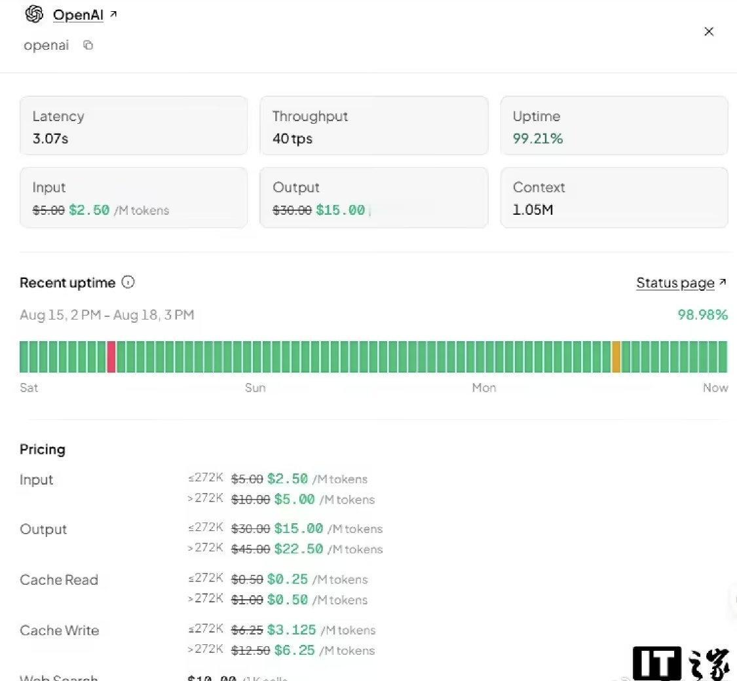This screenshot has height=681, width=737.
Task: Click the 98.98% recent uptime value
Action: tap(702, 315)
